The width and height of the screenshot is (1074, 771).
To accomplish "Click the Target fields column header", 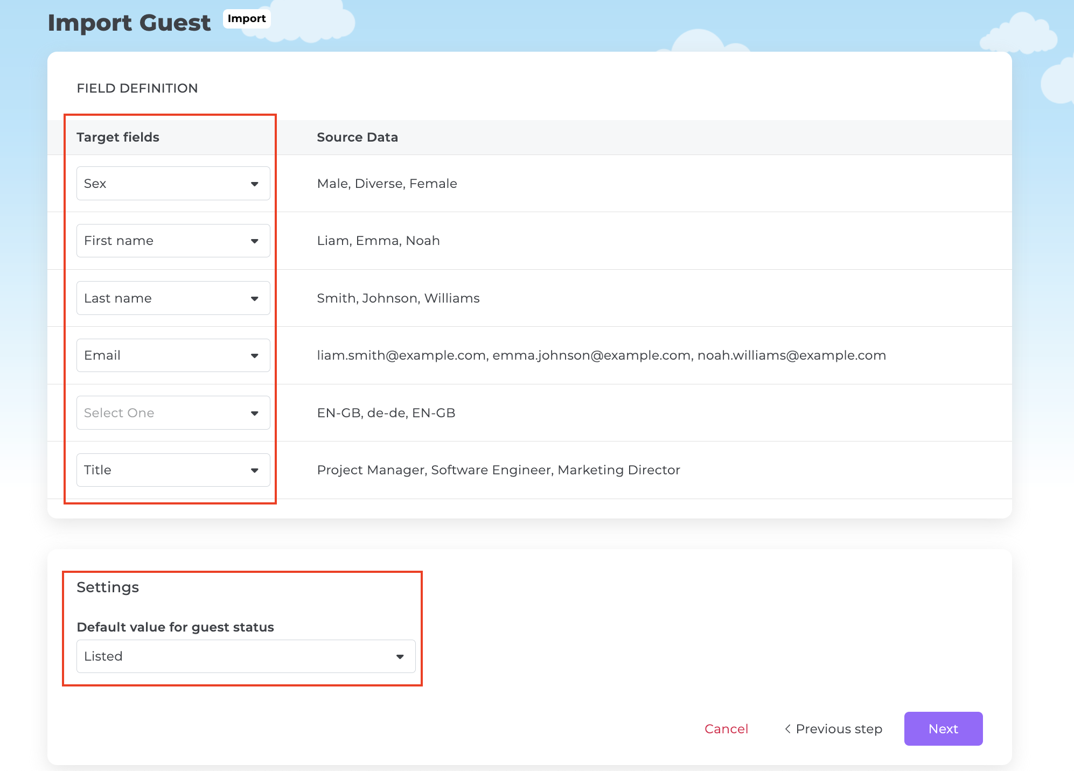I will [x=118, y=137].
